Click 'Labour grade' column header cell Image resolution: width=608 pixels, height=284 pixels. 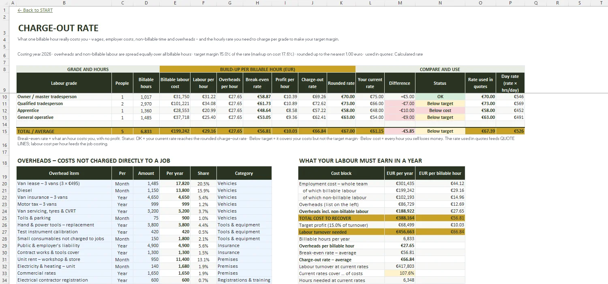coord(64,83)
